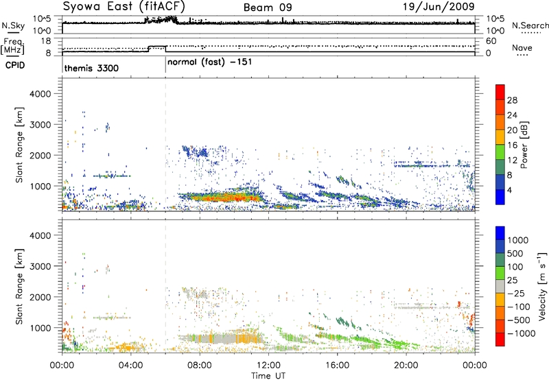Click the '20:00' time axis tick label
This screenshot has width=549, height=380.
click(406, 366)
